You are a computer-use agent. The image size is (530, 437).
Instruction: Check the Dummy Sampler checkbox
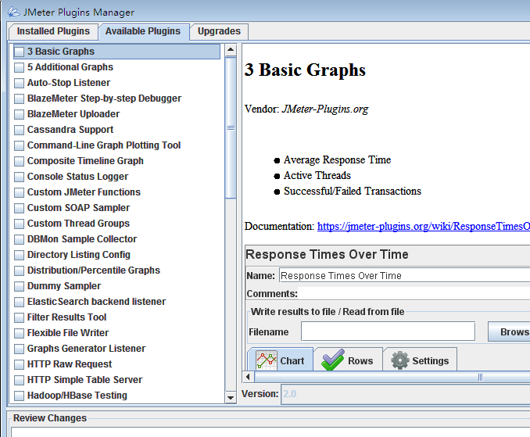20,286
